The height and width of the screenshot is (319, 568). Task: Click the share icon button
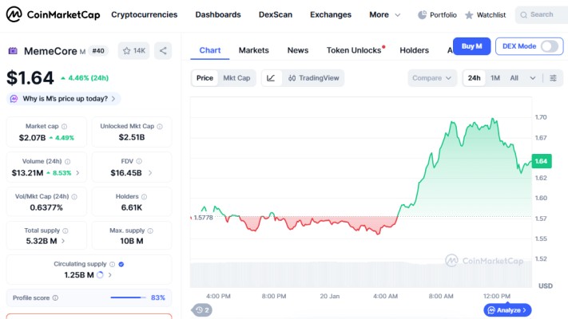pyautogui.click(x=163, y=50)
